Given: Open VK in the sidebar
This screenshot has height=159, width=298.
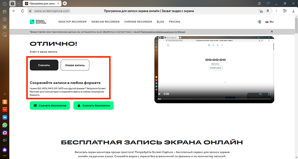Looking at the screenshot, I should tap(5, 117).
